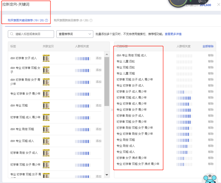This screenshot has height=183, width=221.
Task: Open the 查看更多详情 link
Action: pos(173,34)
